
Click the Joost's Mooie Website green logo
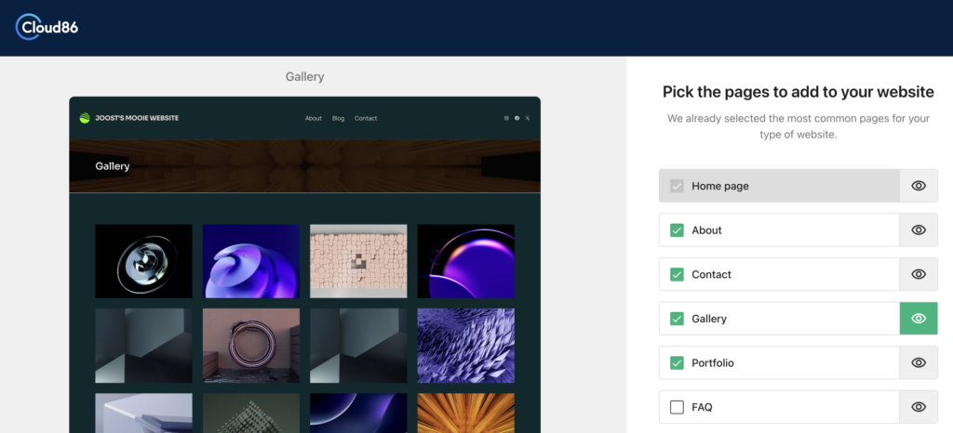coord(85,118)
